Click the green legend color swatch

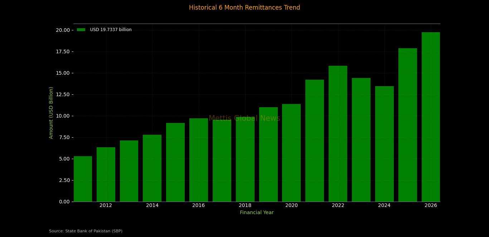click(x=81, y=30)
